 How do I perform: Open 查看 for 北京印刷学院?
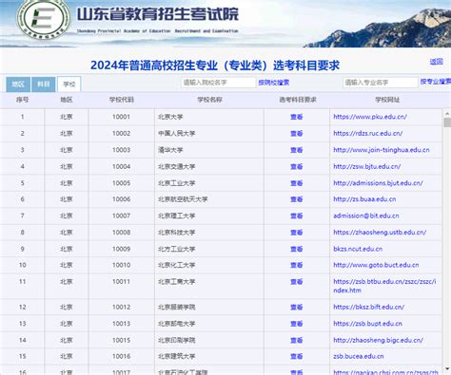tap(297, 340)
